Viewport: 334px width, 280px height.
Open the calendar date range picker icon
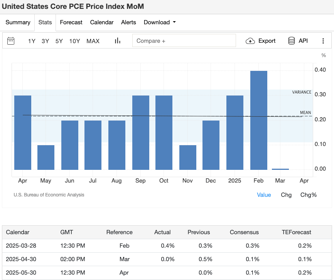[x=11, y=41]
